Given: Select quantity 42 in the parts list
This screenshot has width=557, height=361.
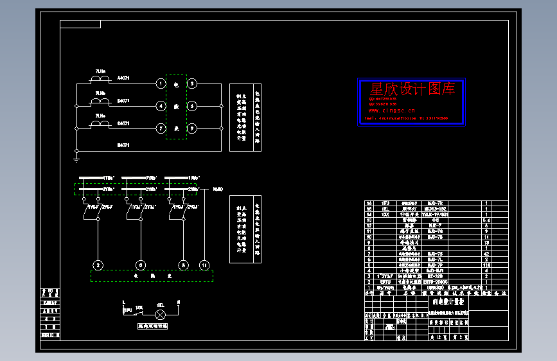Looking at the screenshot, I should pos(486,254).
